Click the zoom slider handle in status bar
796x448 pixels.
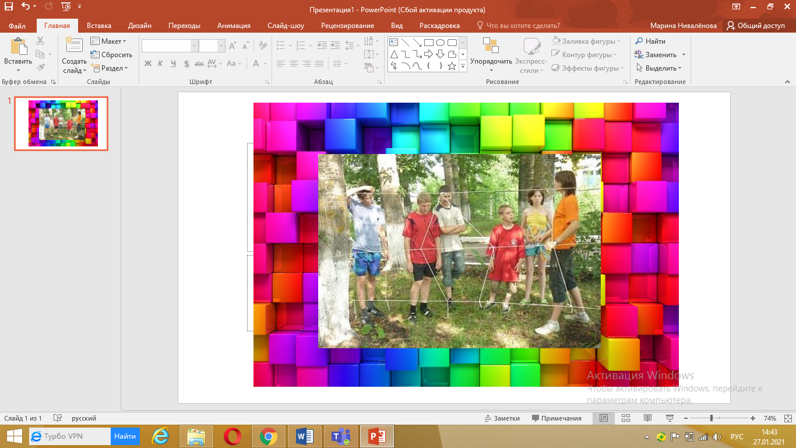click(x=712, y=418)
